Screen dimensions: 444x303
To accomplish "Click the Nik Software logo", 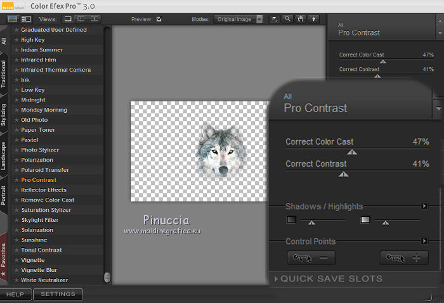I will coord(13,6).
